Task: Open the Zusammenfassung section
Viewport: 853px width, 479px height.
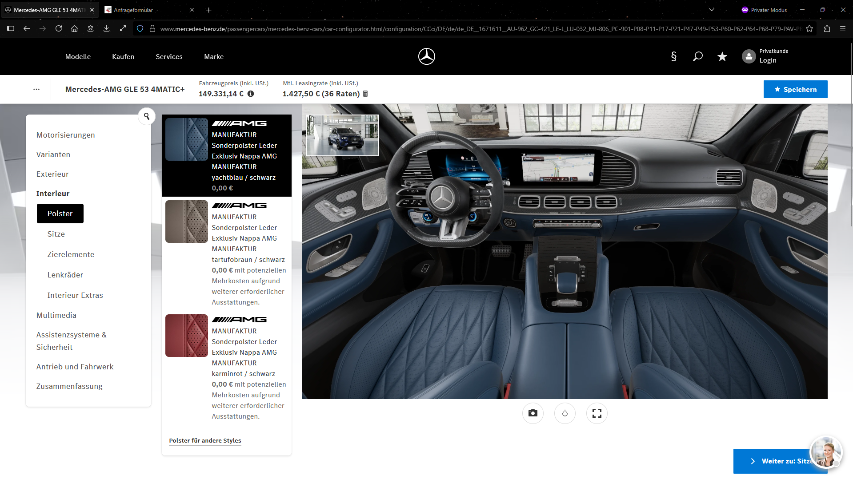Action: pyautogui.click(x=69, y=386)
